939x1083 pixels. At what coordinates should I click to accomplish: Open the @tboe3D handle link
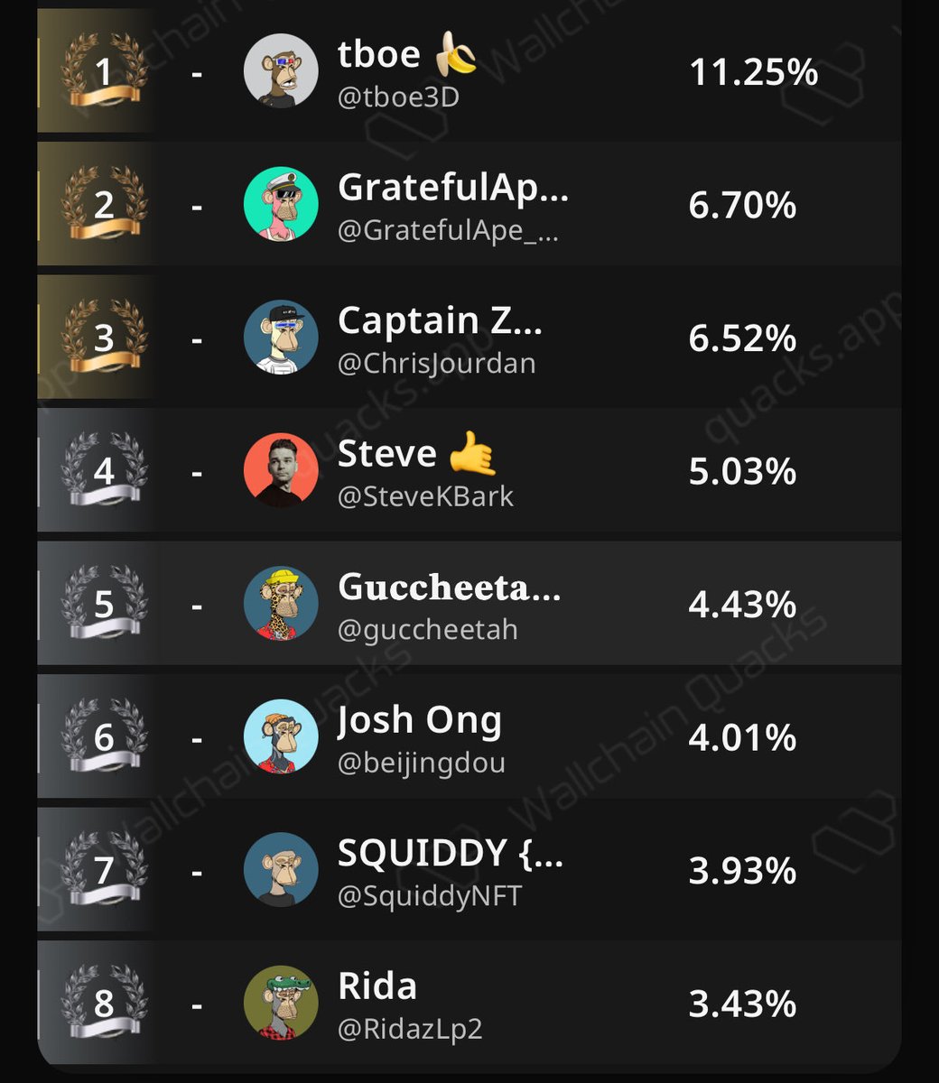(398, 96)
